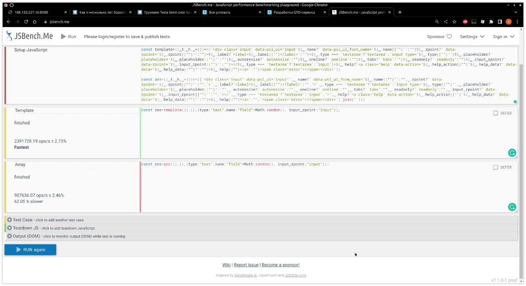Enable DEFER checkbox for Array test

496,167
